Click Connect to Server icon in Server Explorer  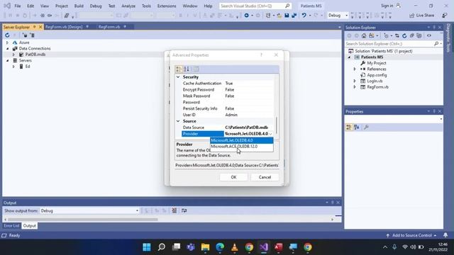[32, 35]
